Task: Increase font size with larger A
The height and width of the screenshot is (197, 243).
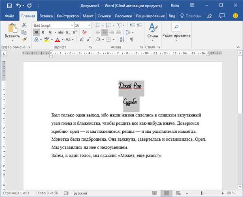Action: click(x=81, y=40)
